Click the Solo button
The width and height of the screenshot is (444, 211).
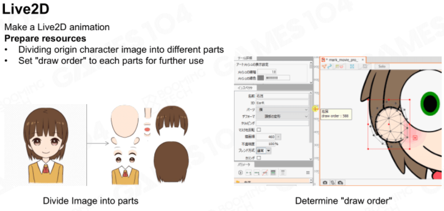[x=382, y=66]
